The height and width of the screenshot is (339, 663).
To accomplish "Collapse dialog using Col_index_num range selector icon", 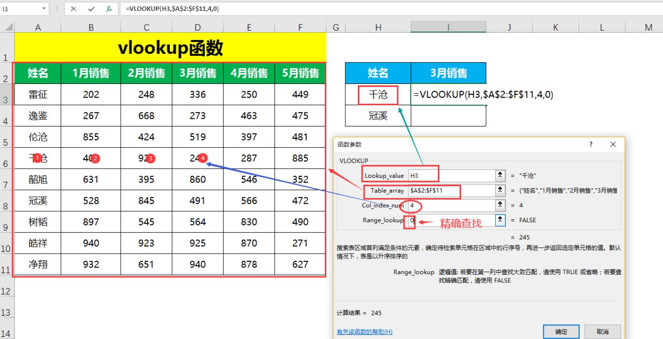I will pos(500,205).
